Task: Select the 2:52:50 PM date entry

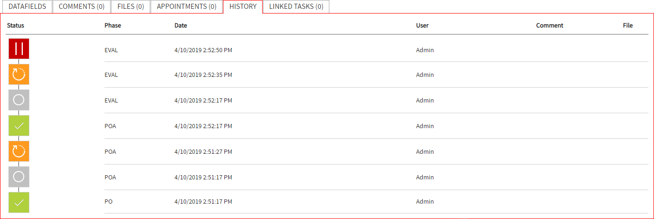Action: [x=203, y=50]
